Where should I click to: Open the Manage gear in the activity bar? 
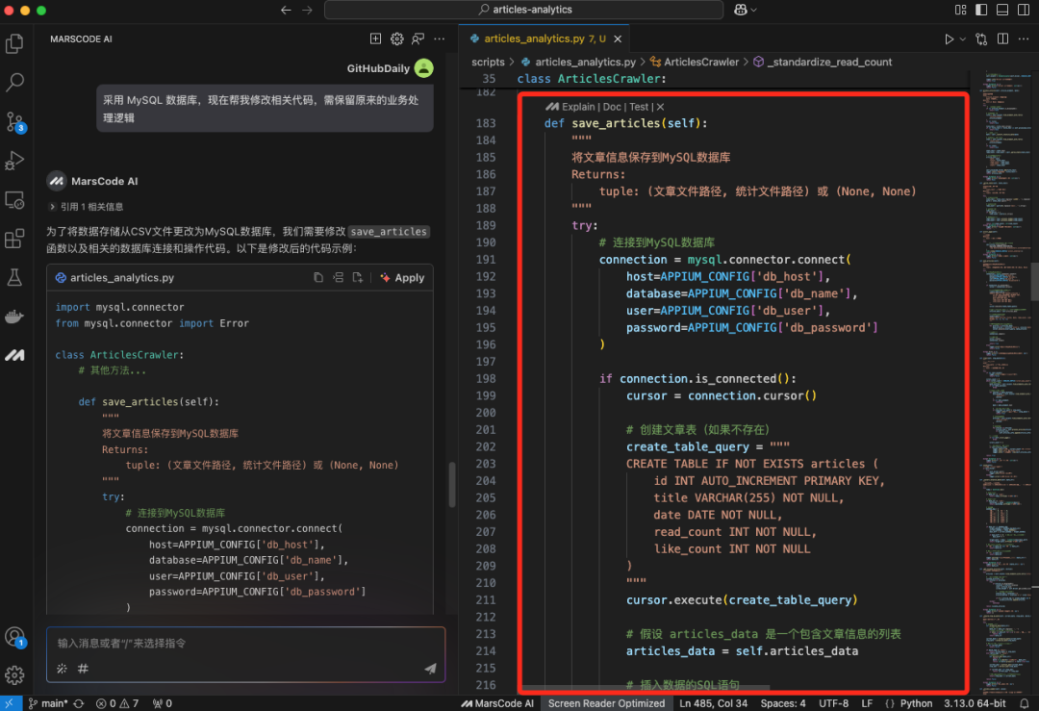[x=14, y=675]
